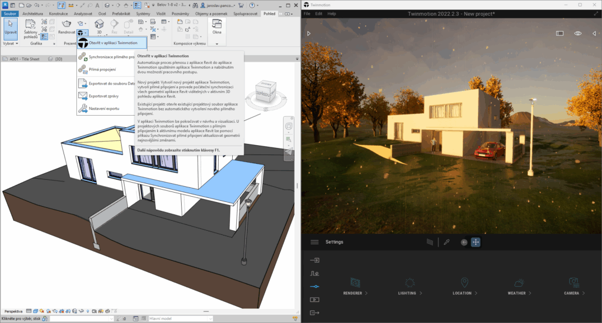This screenshot has height=323, width=602.
Task: Toggle the Twinmotion viewport split panel icon
Action: 560,33
